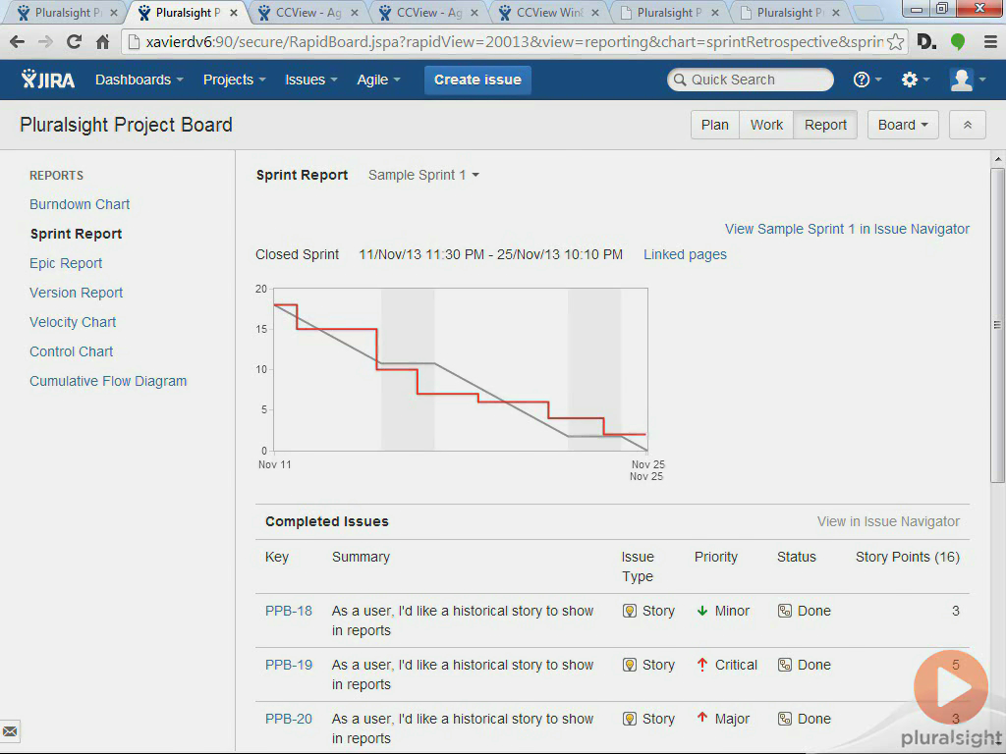Click the Done status icon for PPB-18
Image resolution: width=1006 pixels, height=754 pixels.
click(x=784, y=611)
